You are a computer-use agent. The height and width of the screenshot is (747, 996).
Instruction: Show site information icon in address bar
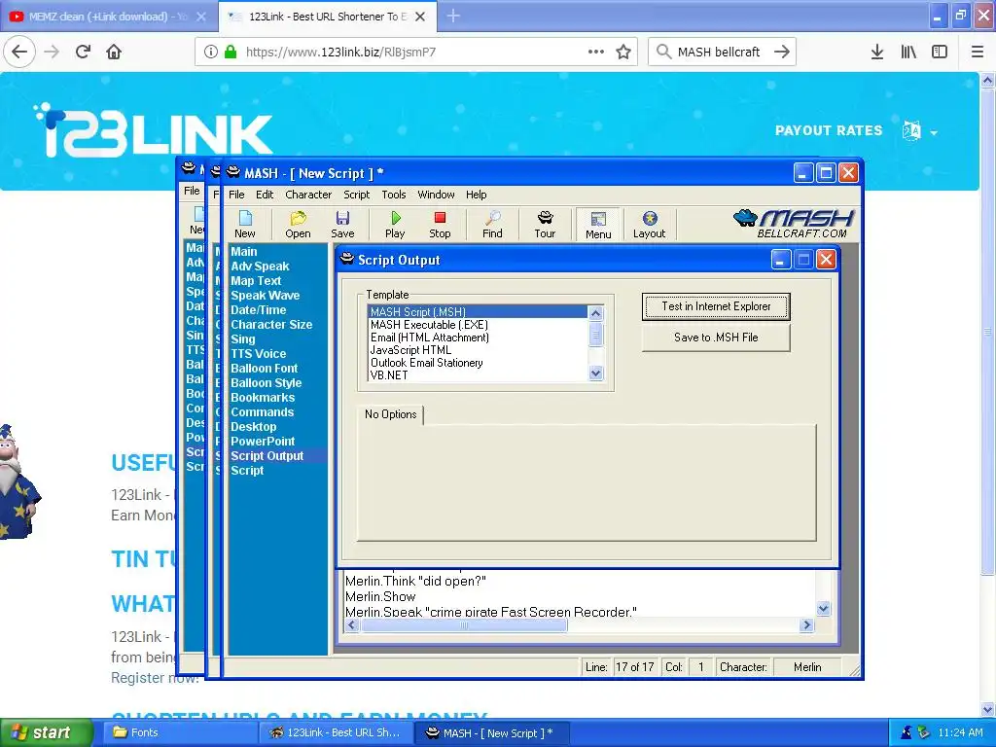[211, 53]
